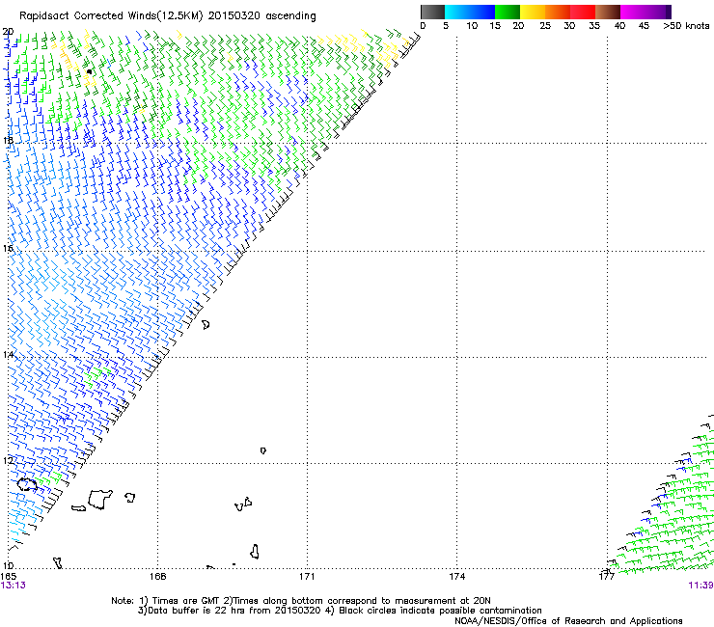Click the word 'ascending' in the title
The height and width of the screenshot is (627, 714).
[290, 16]
